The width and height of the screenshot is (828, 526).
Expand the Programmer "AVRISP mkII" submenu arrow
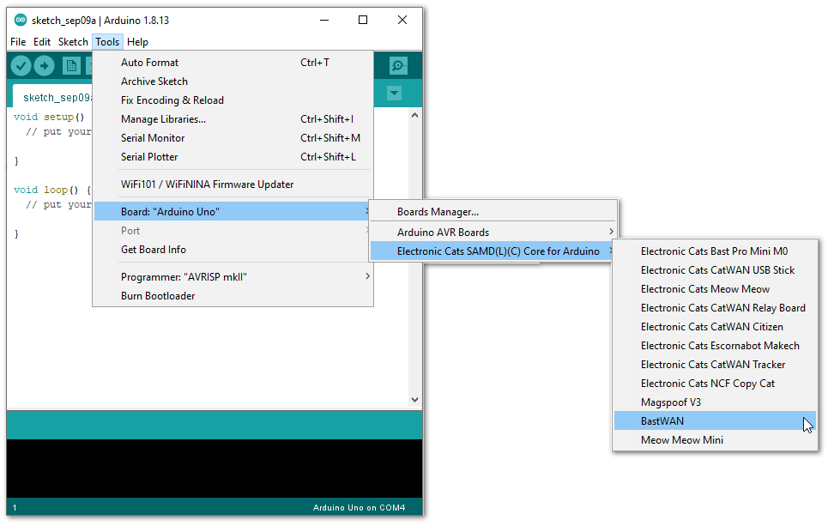click(367, 276)
